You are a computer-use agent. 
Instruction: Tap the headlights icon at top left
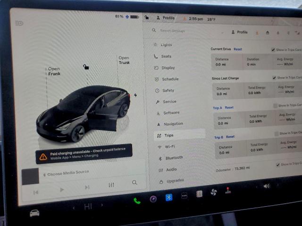(x=19, y=23)
